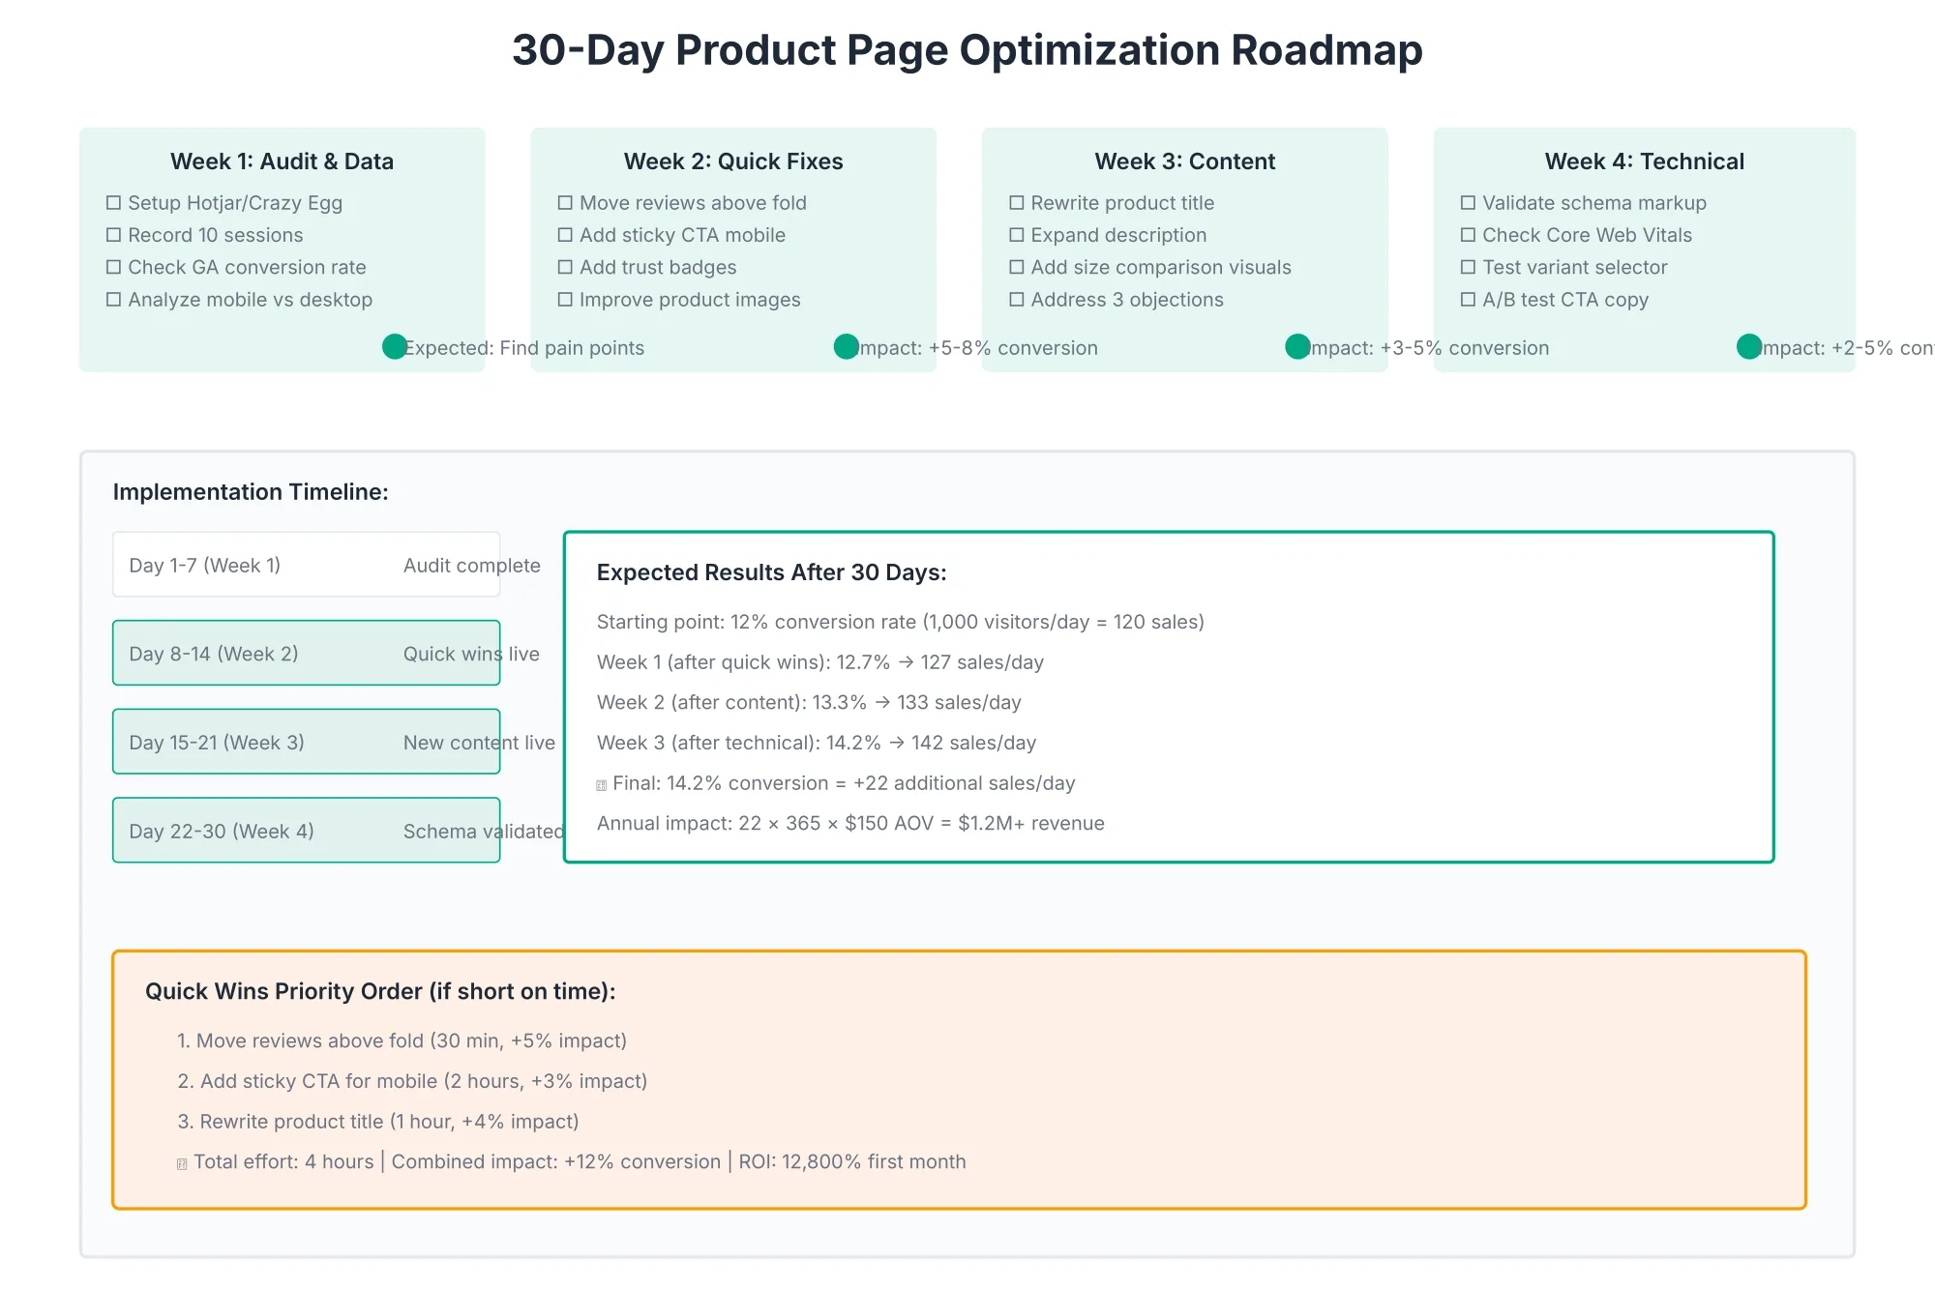Select the Day 22-30 (Week 4) timeline row

[307, 831]
